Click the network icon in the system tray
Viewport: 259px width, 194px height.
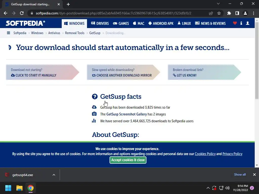(x=221, y=188)
